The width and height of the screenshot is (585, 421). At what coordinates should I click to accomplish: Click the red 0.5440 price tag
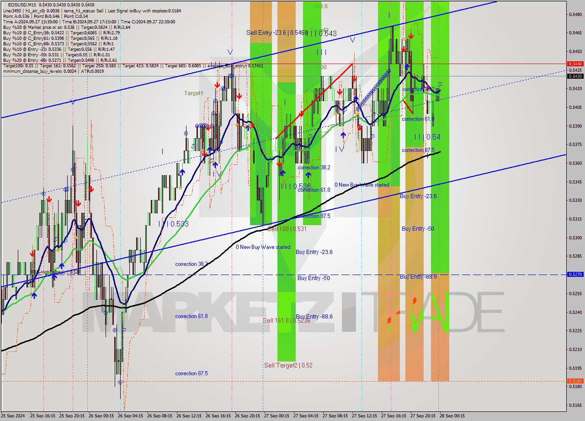tap(574, 64)
